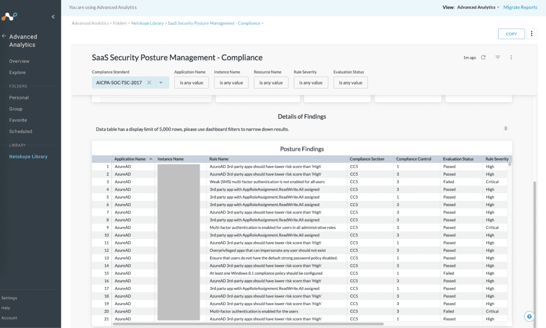Click AzureAD cell in row 1
The image size is (546, 328).
click(x=123, y=167)
